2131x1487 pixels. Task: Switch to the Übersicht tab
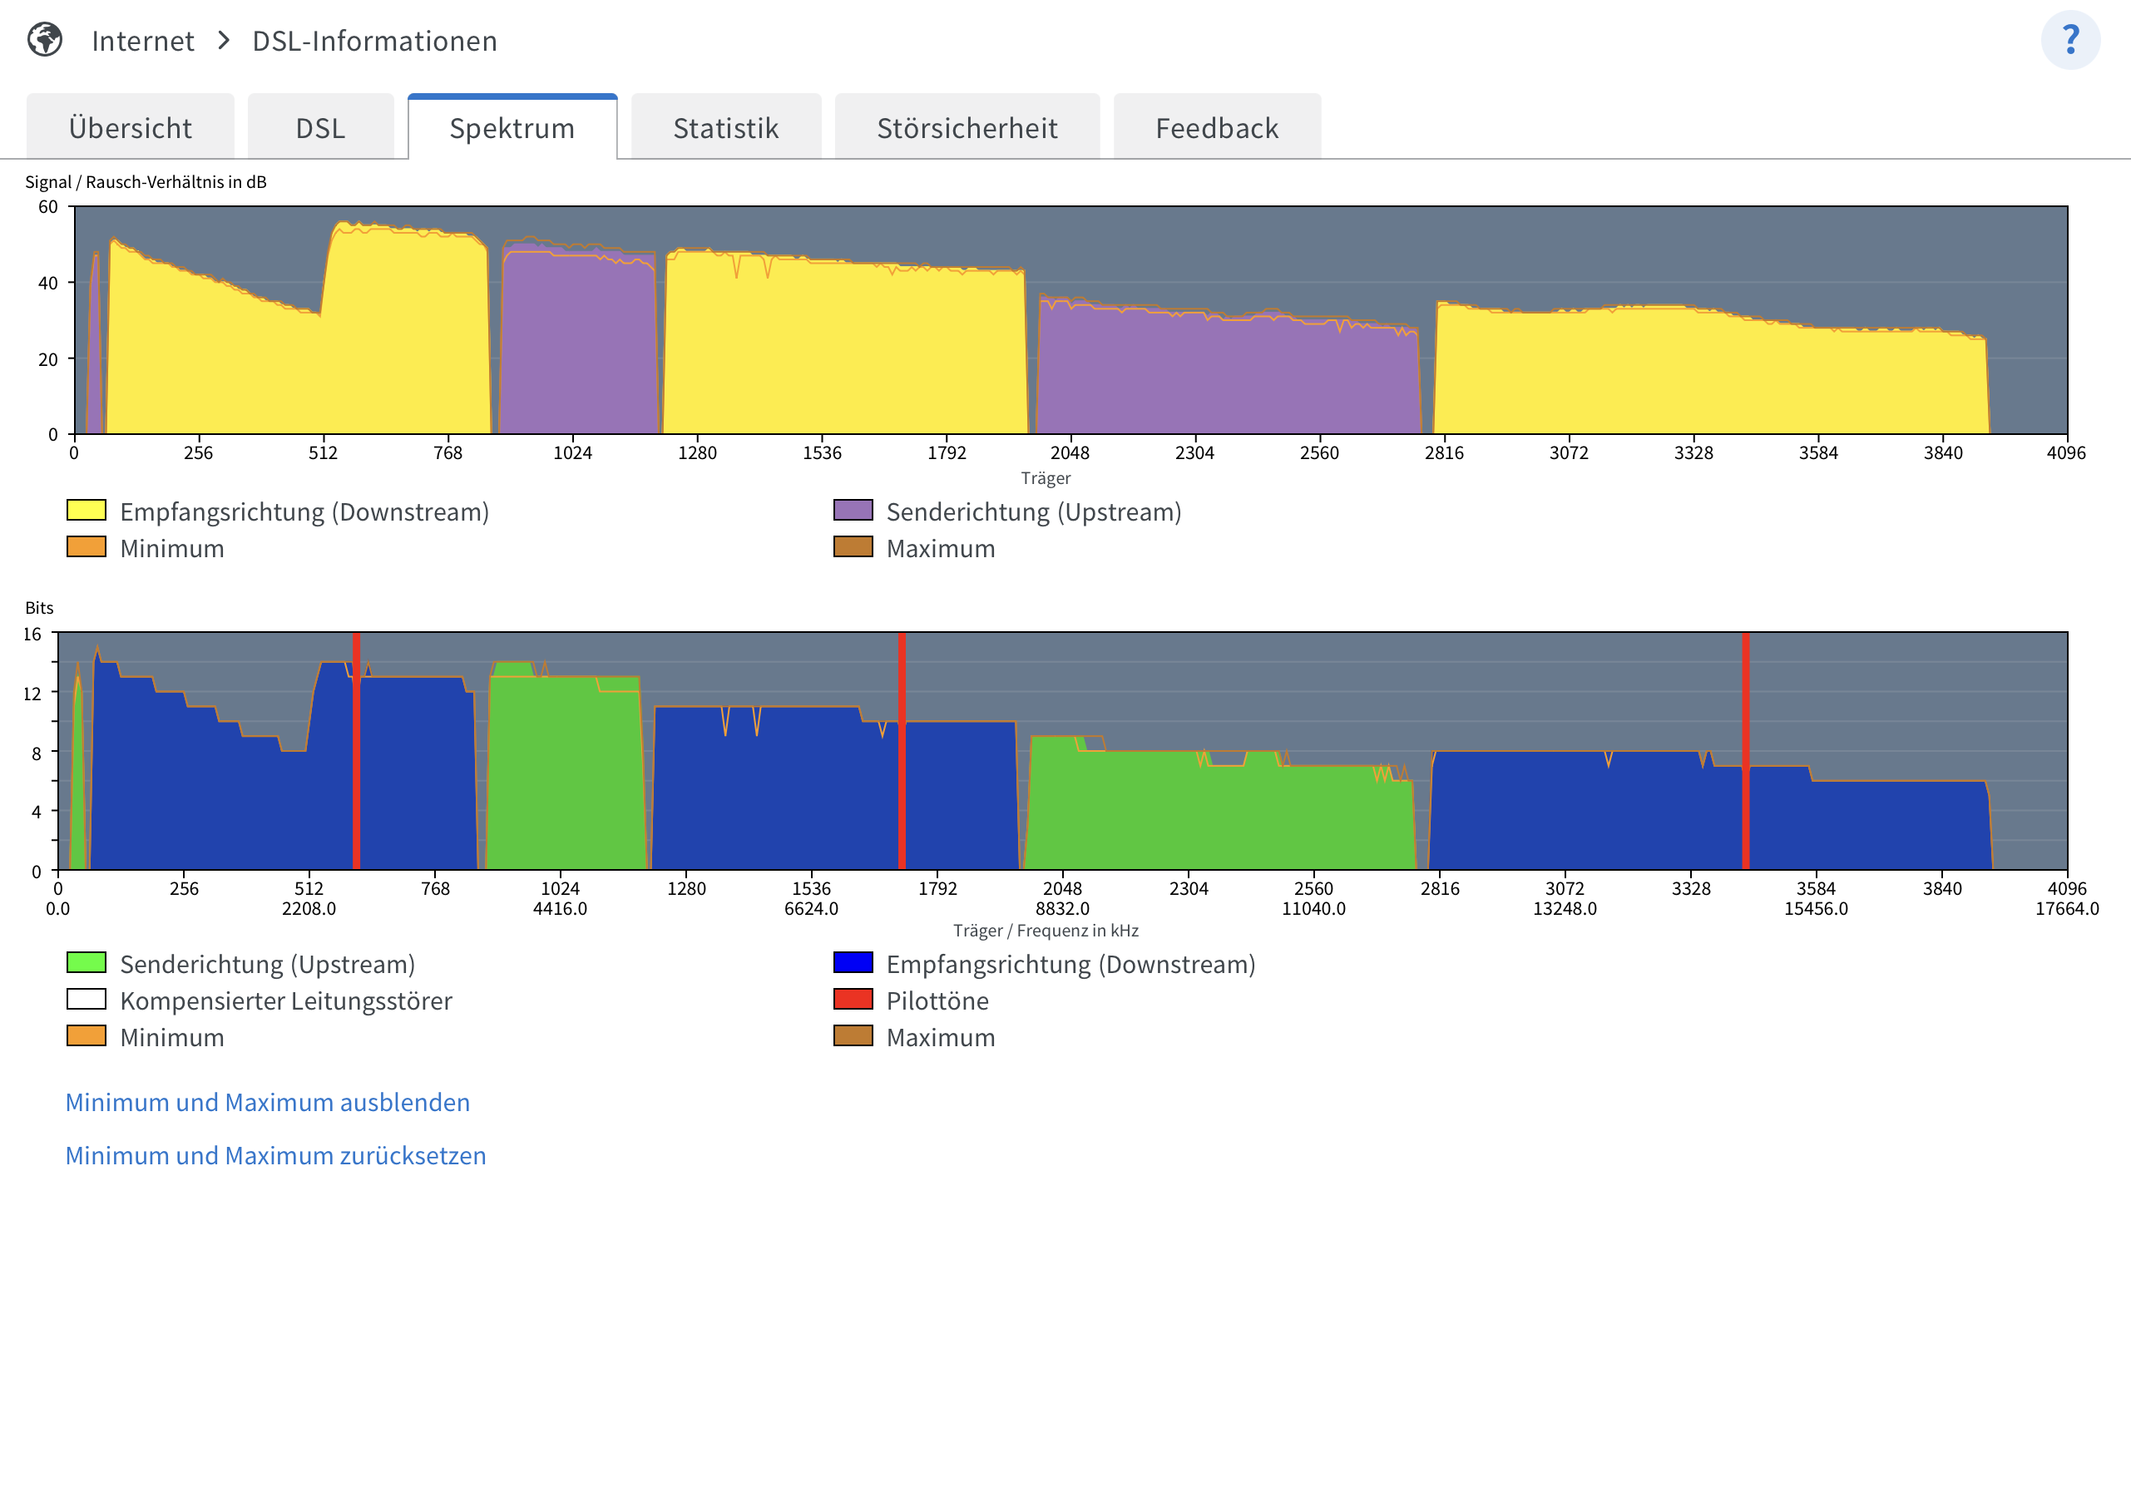tap(130, 128)
